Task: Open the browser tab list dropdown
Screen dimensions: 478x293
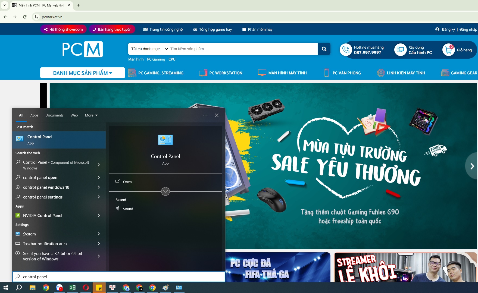Action: coord(5,5)
